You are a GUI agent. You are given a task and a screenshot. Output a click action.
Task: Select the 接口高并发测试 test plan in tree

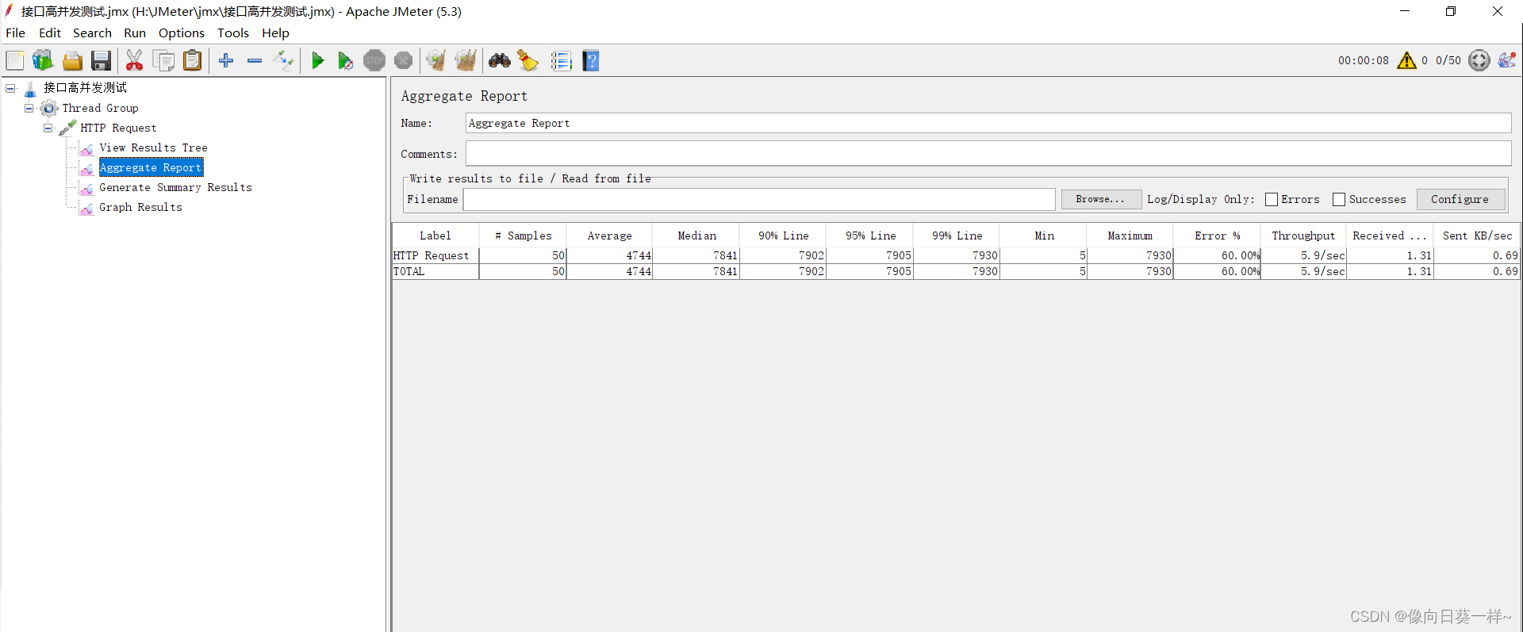[85, 88]
